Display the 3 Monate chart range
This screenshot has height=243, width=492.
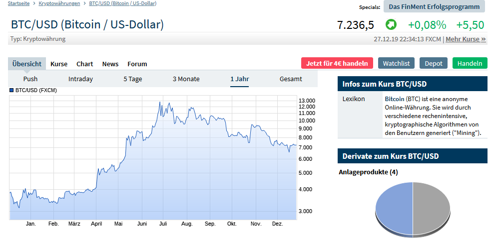186,79
